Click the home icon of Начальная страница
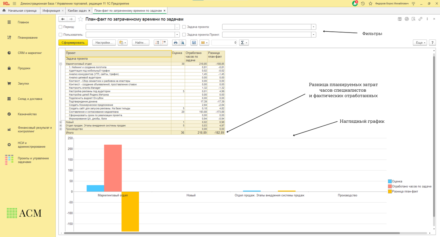The height and width of the screenshot is (237, 440). (4, 11)
